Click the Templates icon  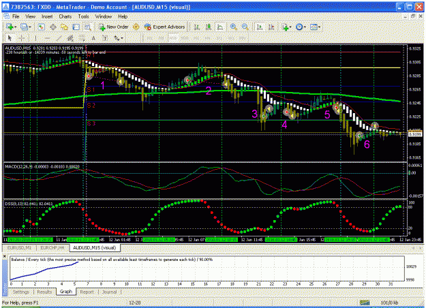[314, 27]
